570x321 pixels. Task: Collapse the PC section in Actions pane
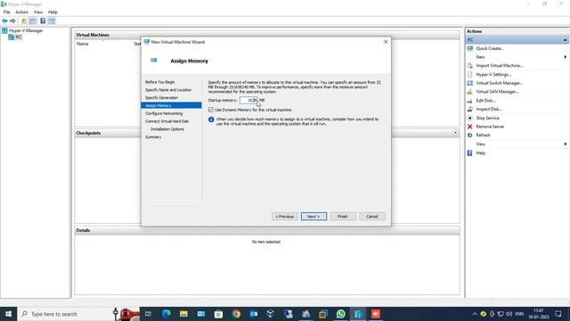point(565,39)
